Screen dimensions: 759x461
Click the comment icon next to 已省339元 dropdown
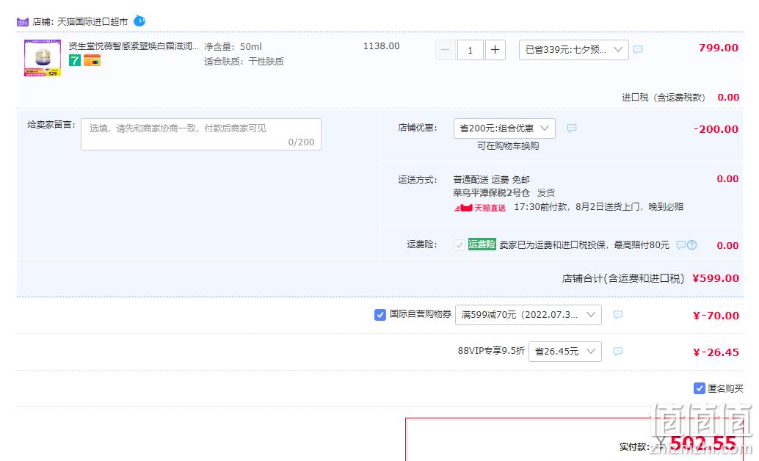pos(638,49)
